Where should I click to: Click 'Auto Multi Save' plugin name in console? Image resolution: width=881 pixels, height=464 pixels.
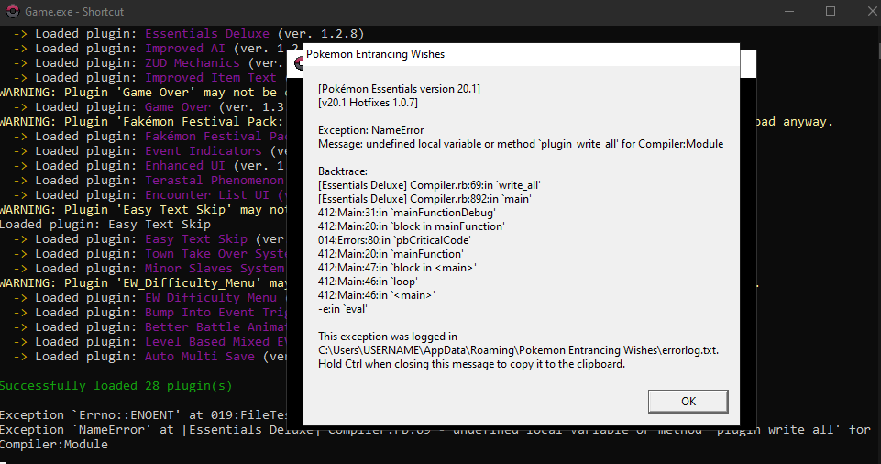coord(200,356)
